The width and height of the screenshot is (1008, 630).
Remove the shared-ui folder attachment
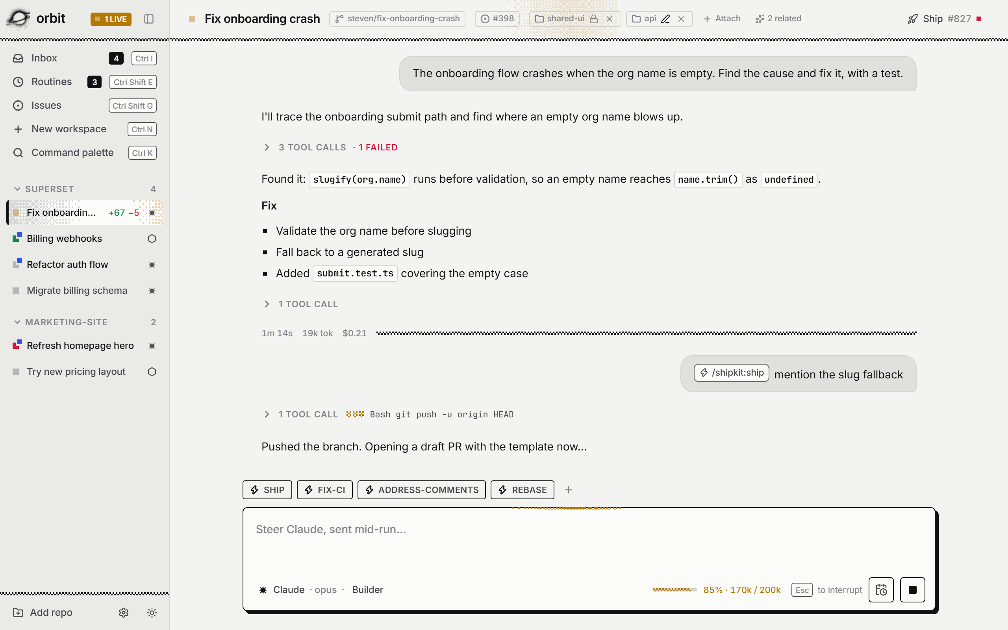tap(610, 19)
